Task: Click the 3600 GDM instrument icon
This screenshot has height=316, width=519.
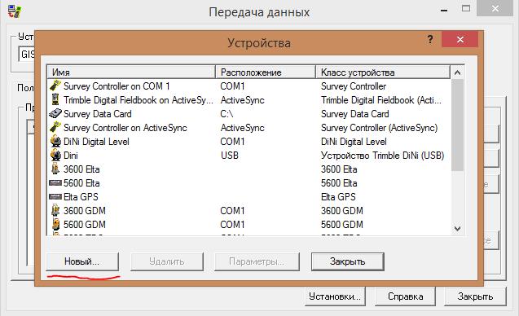Action: click(55, 210)
